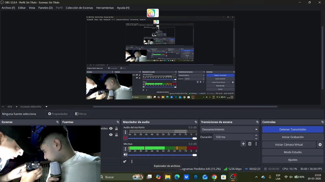Toggle lock on the video source
325x182 pixels.
[x=116, y=128]
